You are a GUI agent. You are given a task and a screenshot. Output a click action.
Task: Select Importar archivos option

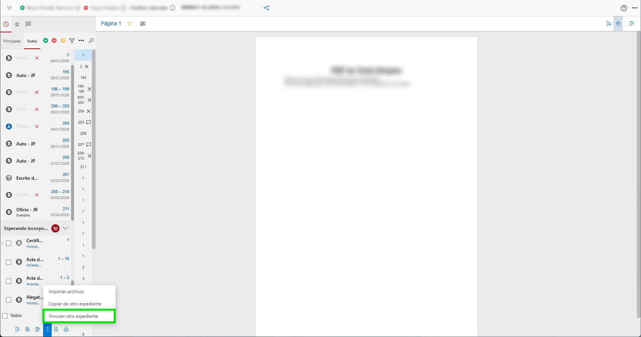[x=66, y=292]
